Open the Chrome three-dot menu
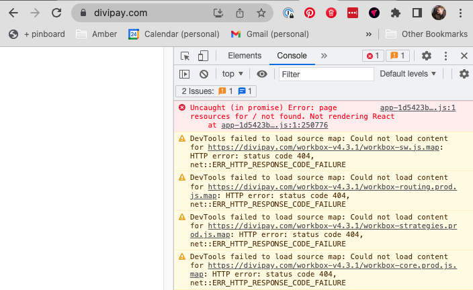Viewport: 473px width, 290px height. click(x=460, y=13)
